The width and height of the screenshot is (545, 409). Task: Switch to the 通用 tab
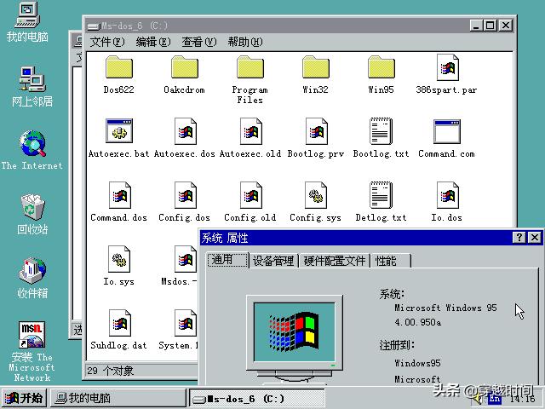point(227,260)
